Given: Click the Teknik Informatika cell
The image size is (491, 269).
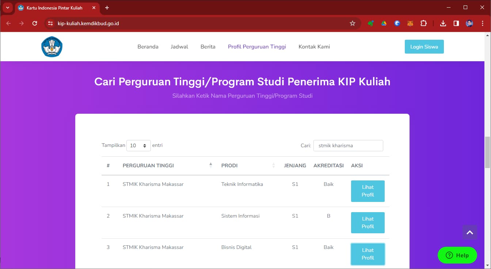Looking at the screenshot, I should [242, 184].
